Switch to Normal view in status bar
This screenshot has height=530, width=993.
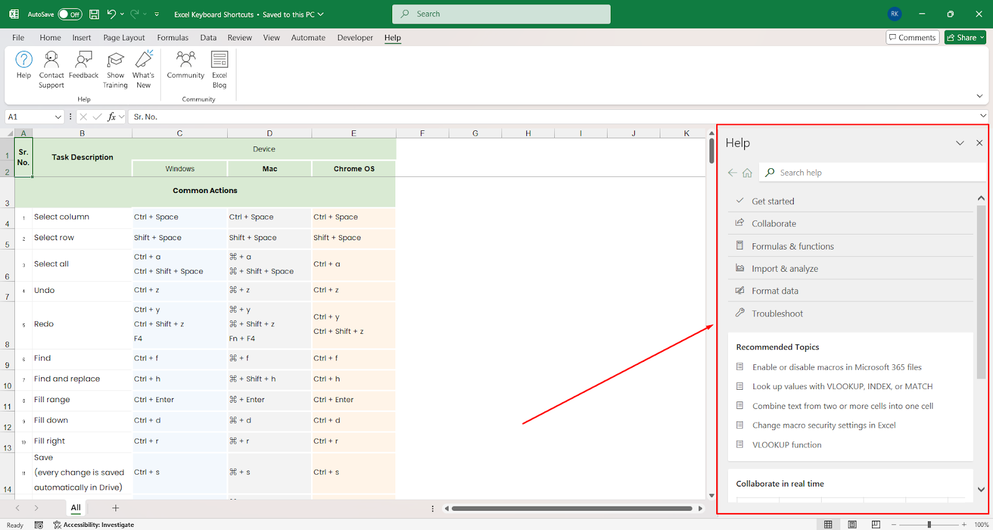(828, 524)
